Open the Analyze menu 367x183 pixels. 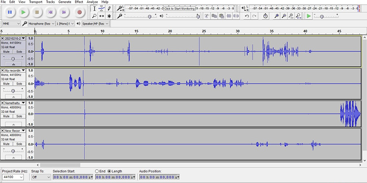[92, 2]
